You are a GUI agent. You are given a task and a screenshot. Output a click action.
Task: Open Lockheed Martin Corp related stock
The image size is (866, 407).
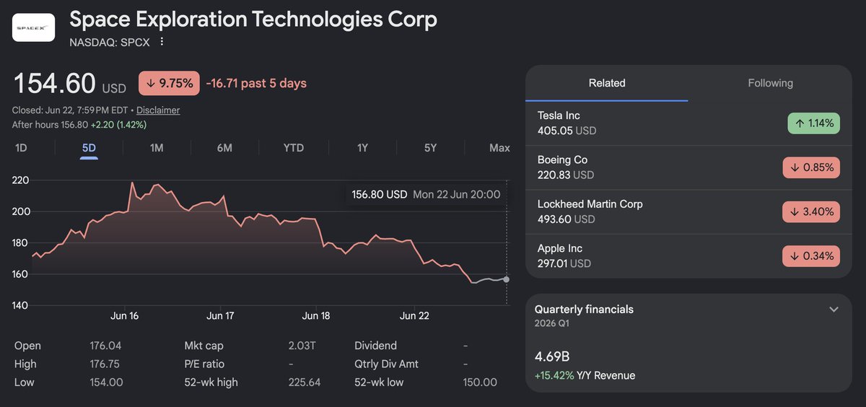point(688,211)
